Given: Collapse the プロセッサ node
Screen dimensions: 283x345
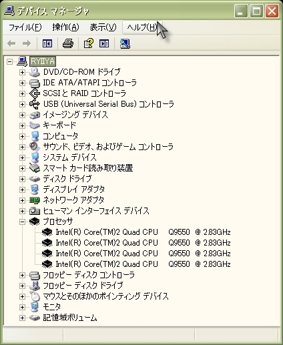Looking at the screenshot, I should click(22, 222).
